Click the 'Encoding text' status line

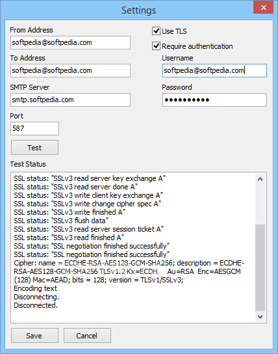[35, 288]
